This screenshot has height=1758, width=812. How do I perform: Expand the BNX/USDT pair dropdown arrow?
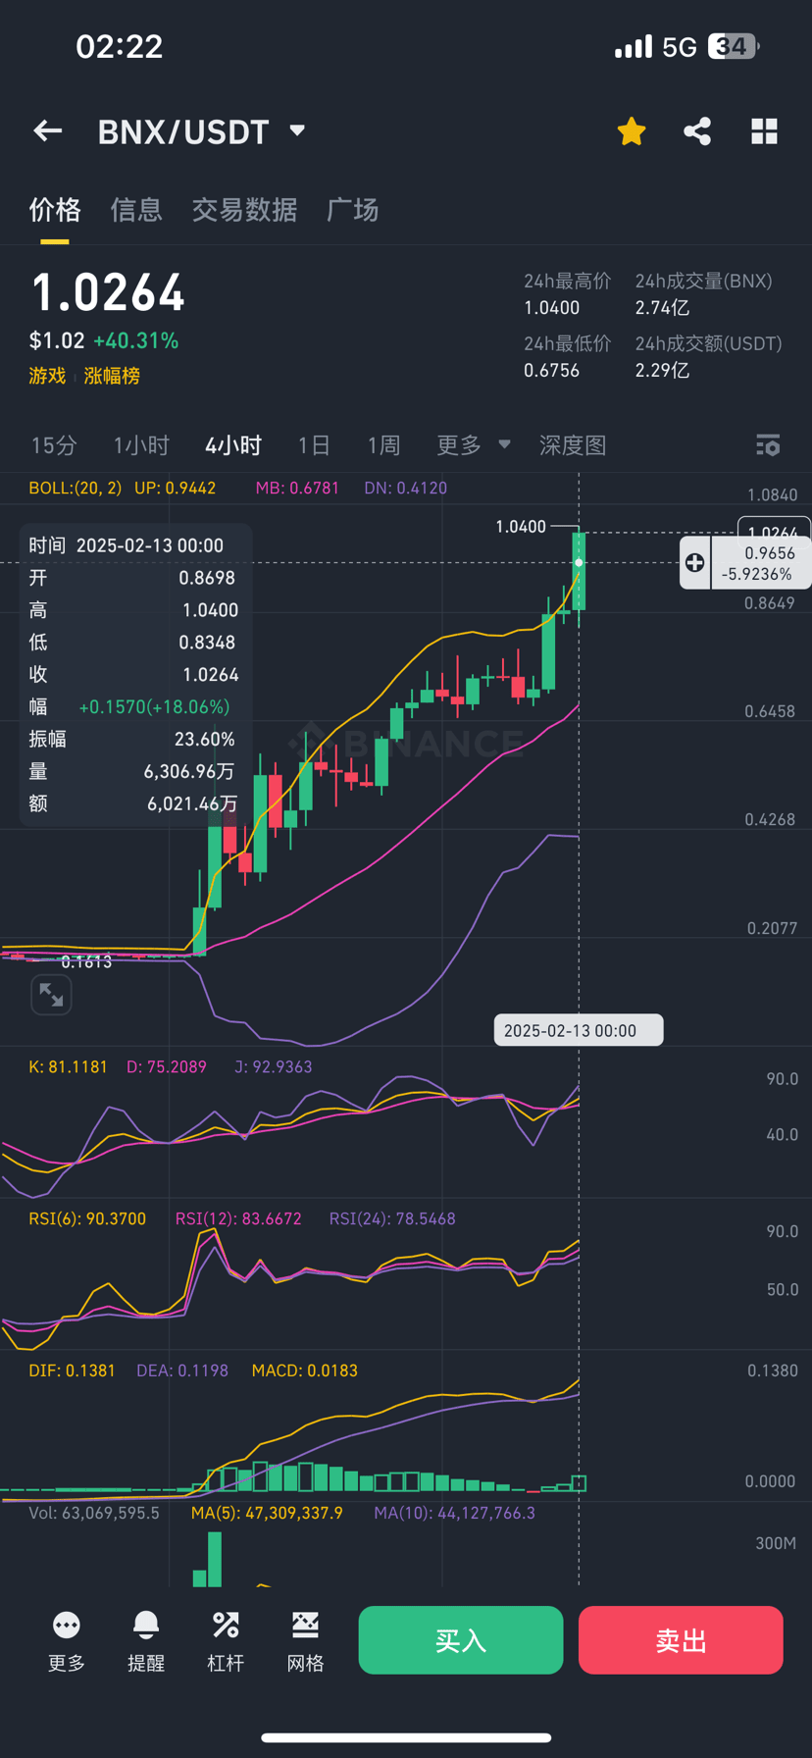297,130
